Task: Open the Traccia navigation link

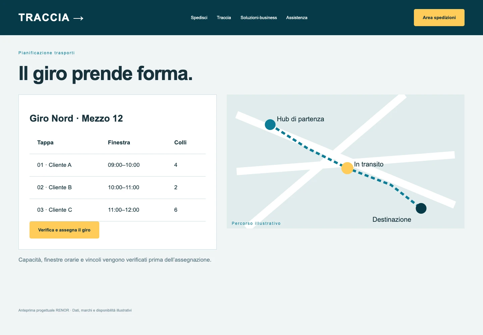Action: (224, 18)
